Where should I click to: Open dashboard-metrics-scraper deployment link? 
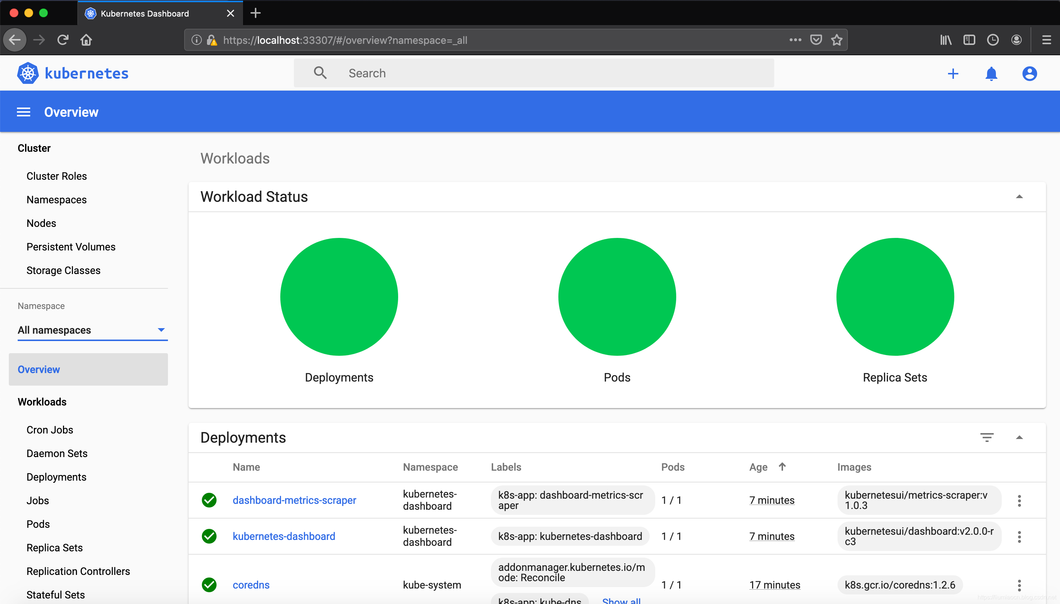point(294,500)
